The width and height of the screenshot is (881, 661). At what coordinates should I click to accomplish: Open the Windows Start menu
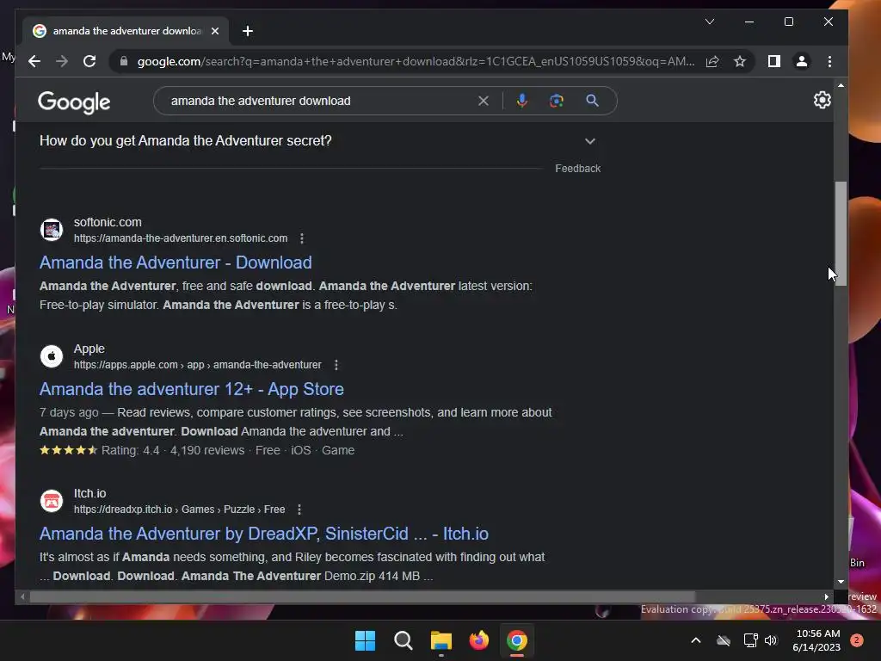pos(365,640)
